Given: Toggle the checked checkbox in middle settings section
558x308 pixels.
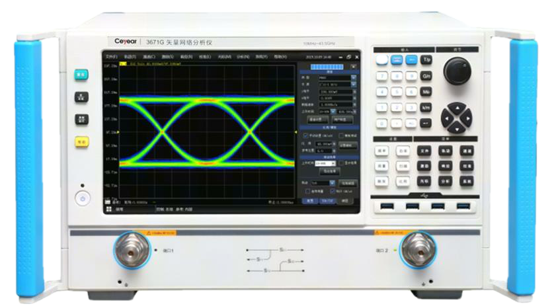Looking at the screenshot, I should point(305,134).
